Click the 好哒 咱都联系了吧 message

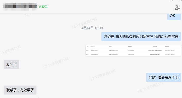click(x=163, y=77)
